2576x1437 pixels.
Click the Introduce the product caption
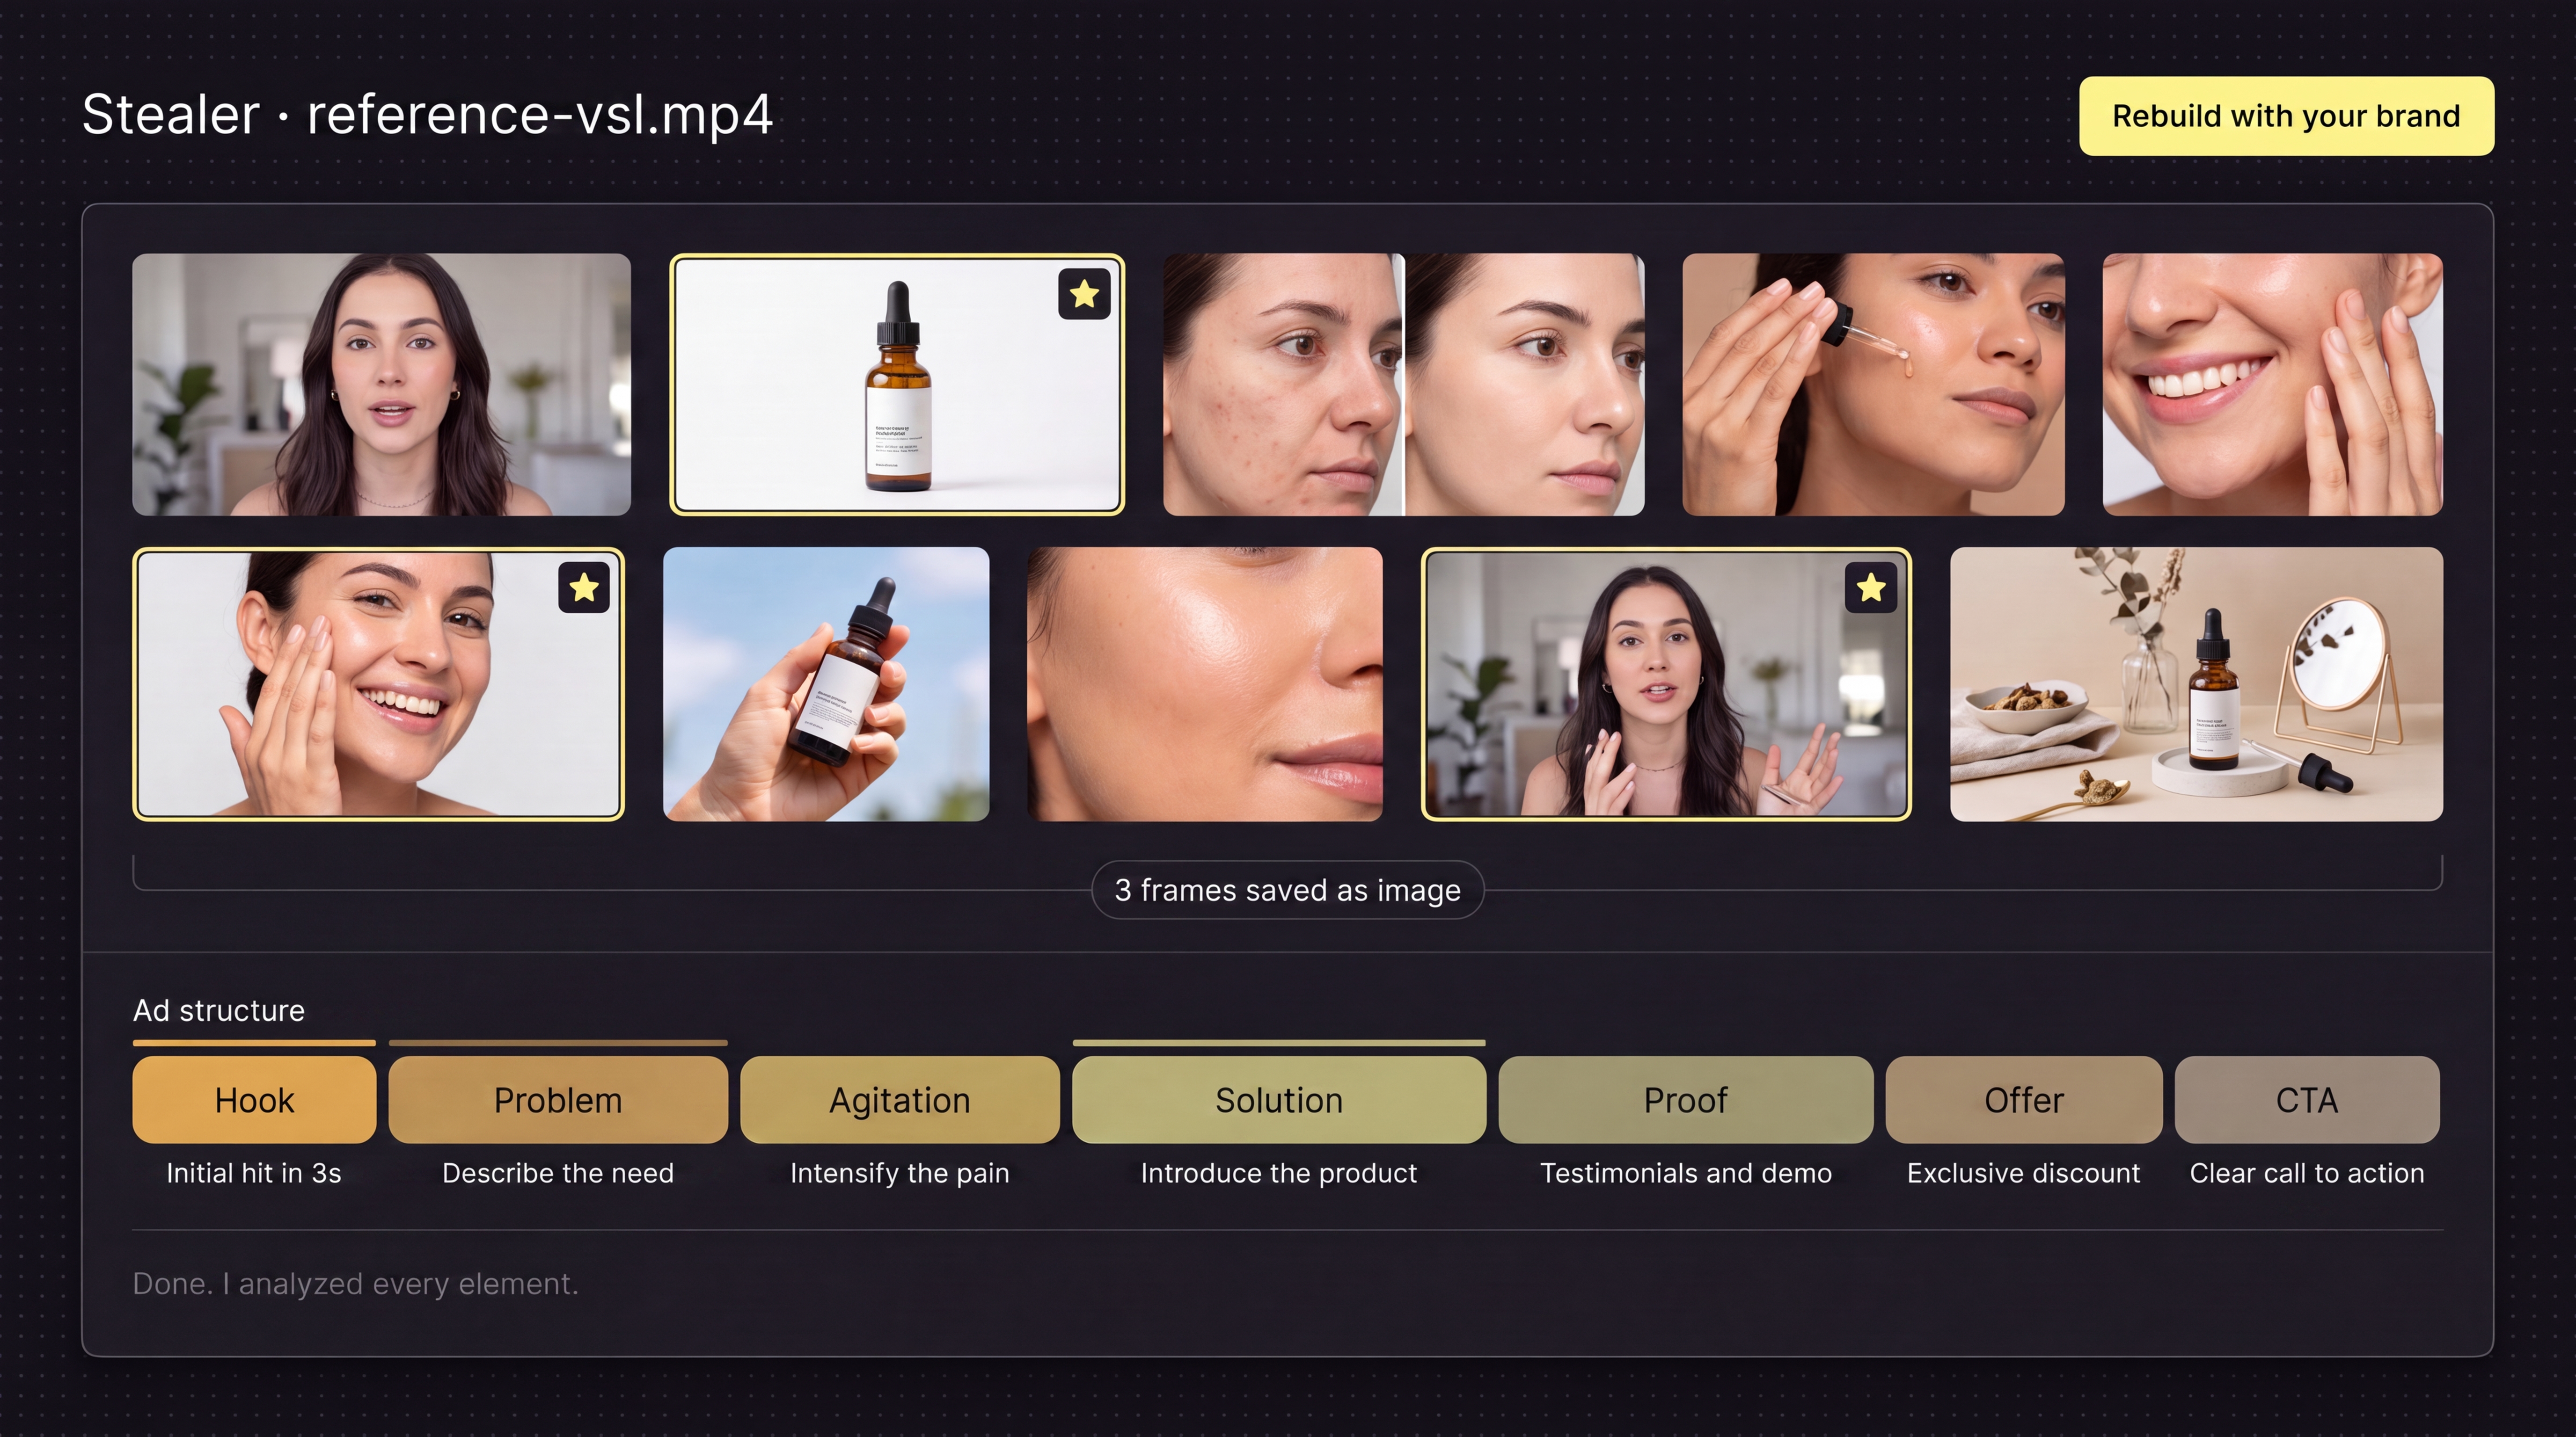pos(1279,1173)
